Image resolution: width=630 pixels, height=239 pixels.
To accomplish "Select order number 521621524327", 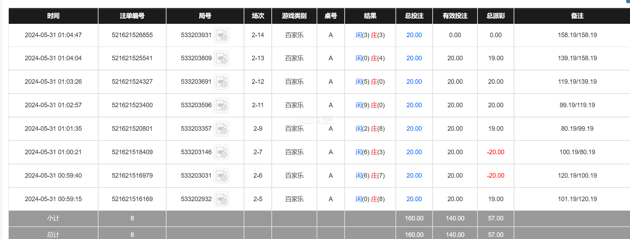I will coord(132,82).
